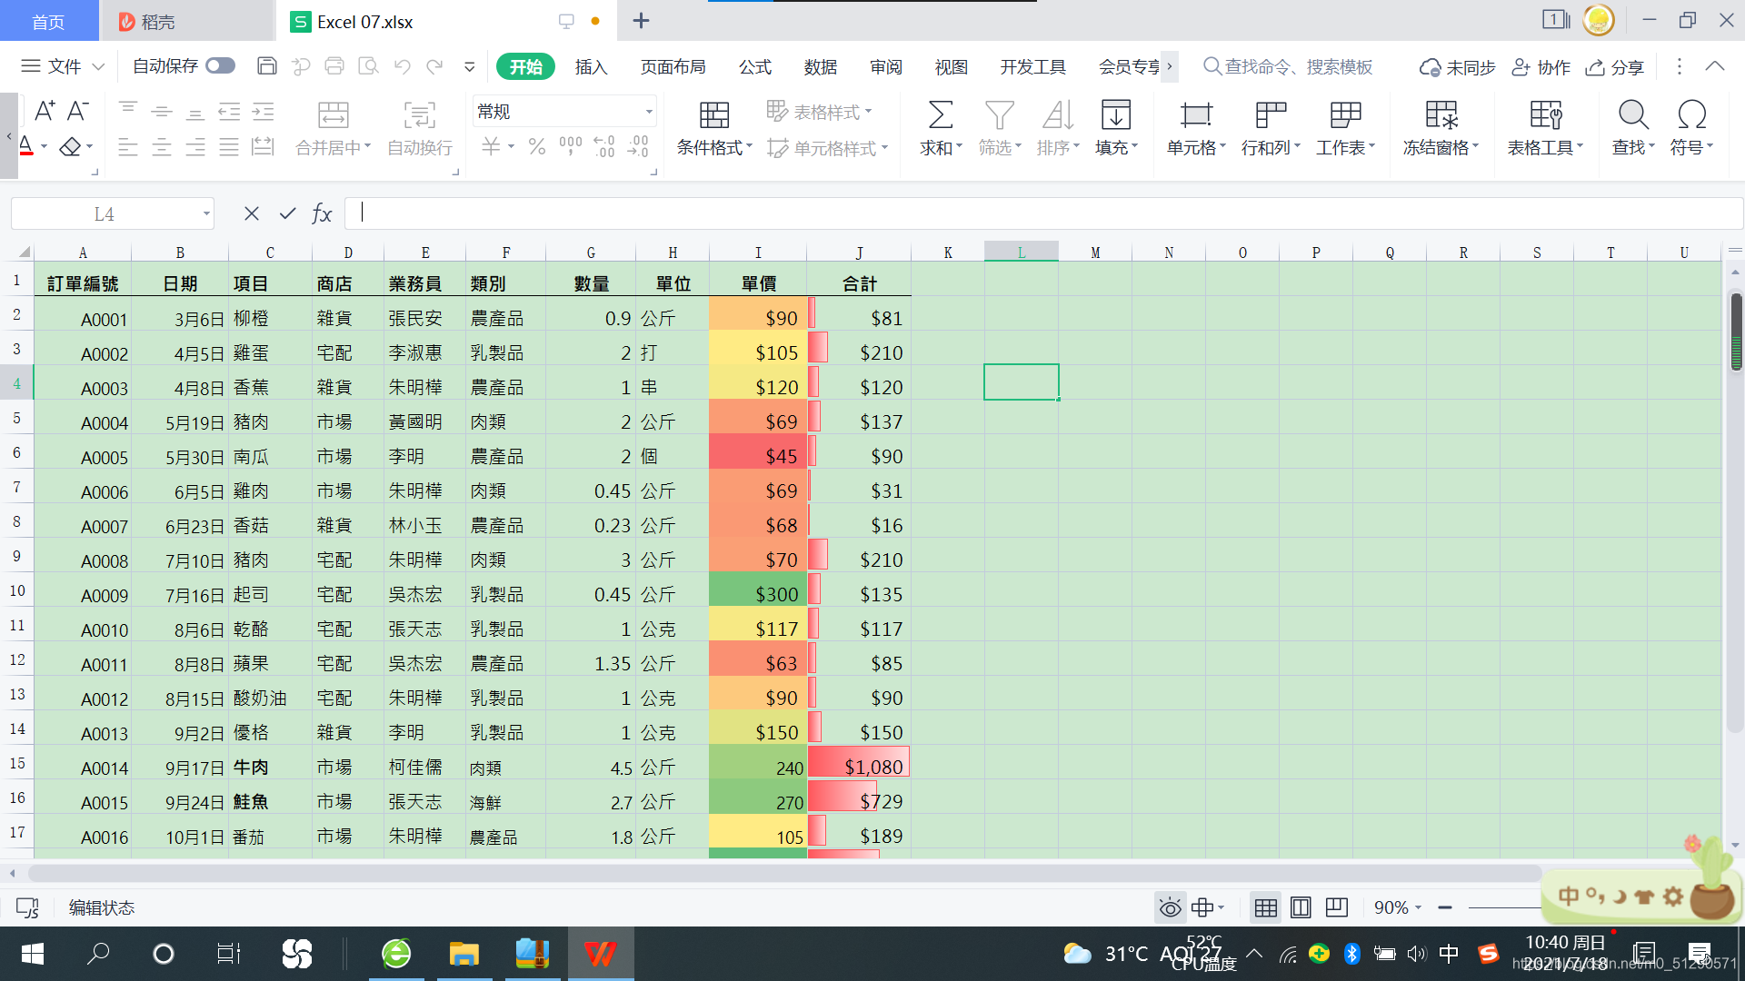Expand the Name Box dropdown arrow
Screen dimensions: 1745x981
pyautogui.click(x=206, y=213)
